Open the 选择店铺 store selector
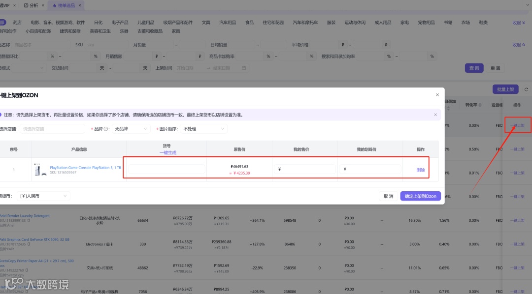 tap(52, 129)
